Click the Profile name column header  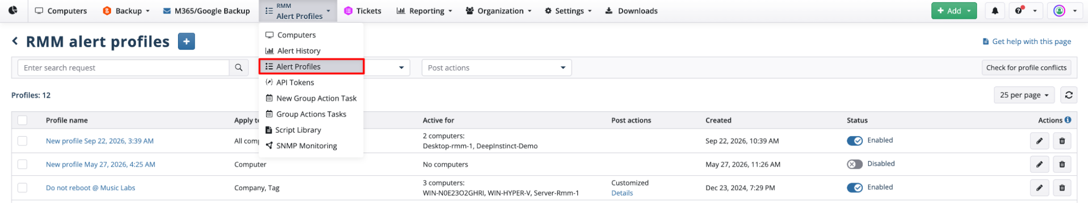pos(66,120)
